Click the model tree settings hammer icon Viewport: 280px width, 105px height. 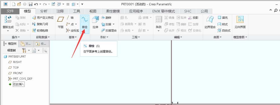coord(24,50)
